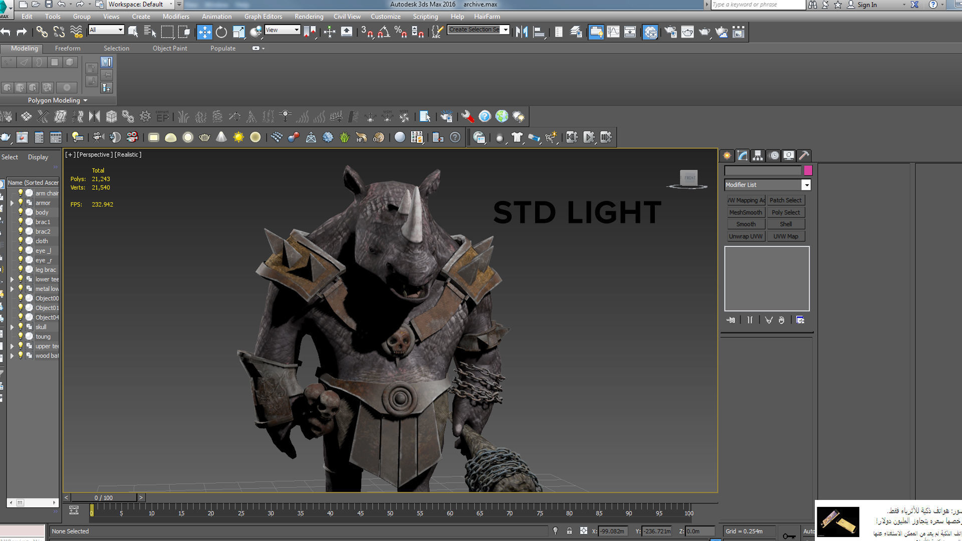This screenshot has height=541, width=962.
Task: Click the Poly Select modifier button
Action: pyautogui.click(x=786, y=212)
